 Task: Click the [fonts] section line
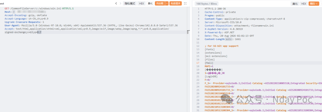210,49
